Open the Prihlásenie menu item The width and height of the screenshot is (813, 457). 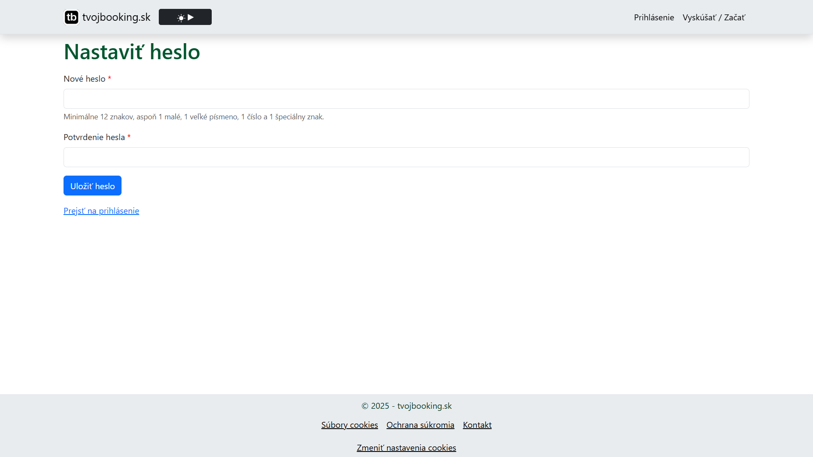[654, 17]
